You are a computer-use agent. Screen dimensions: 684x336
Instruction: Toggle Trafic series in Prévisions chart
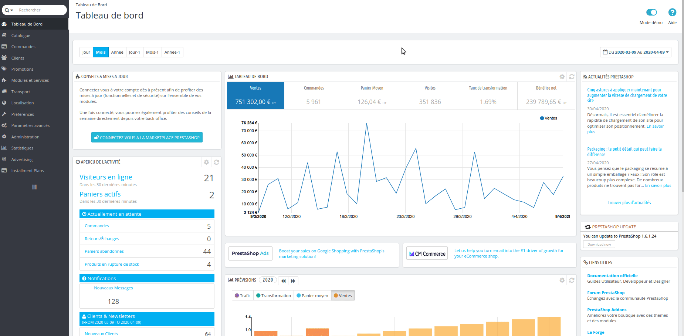point(243,296)
